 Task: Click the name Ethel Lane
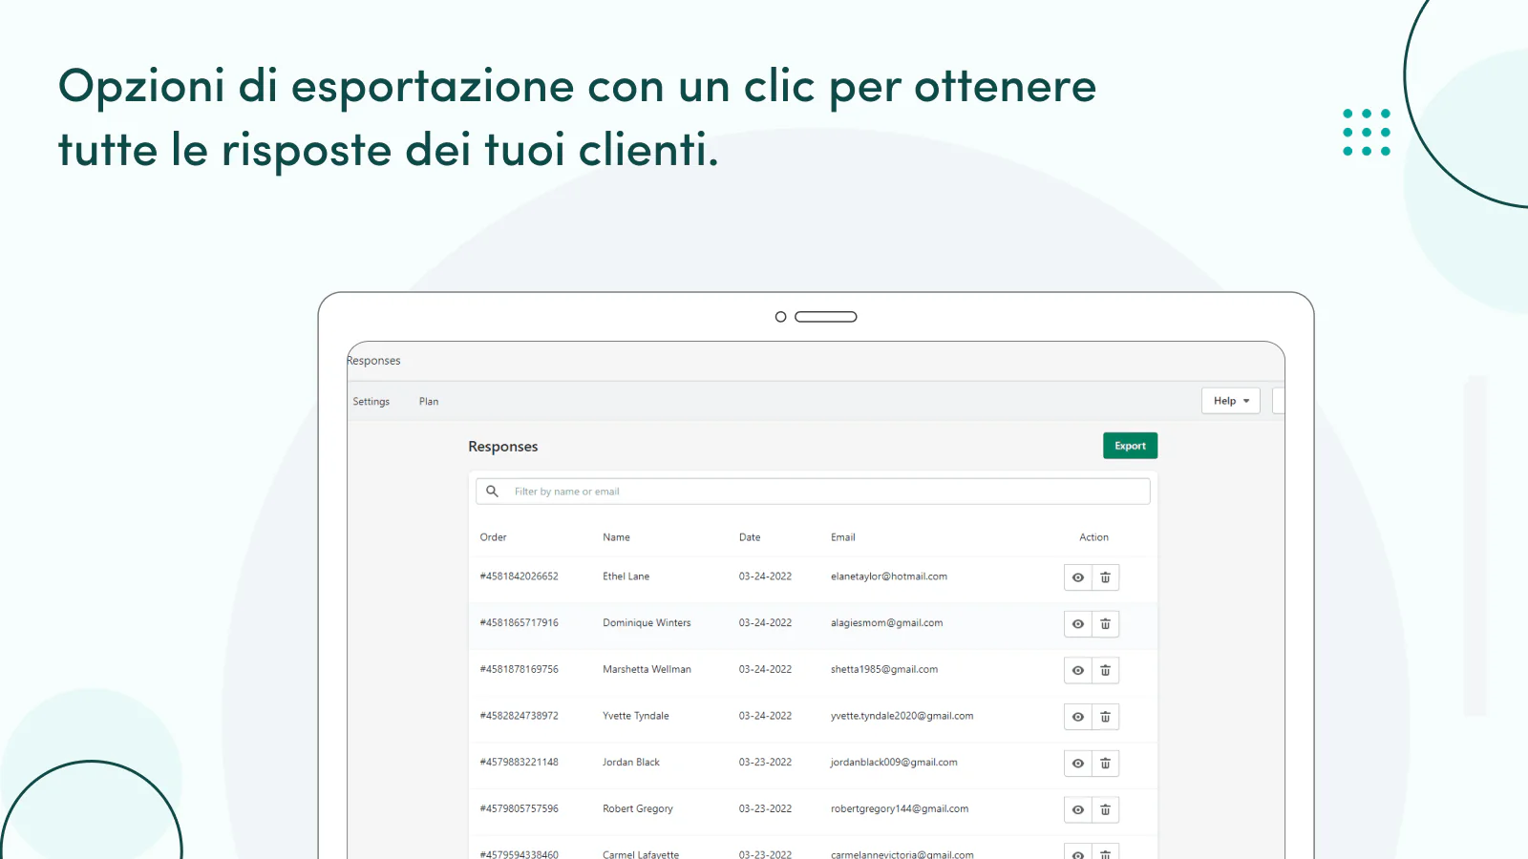626,576
